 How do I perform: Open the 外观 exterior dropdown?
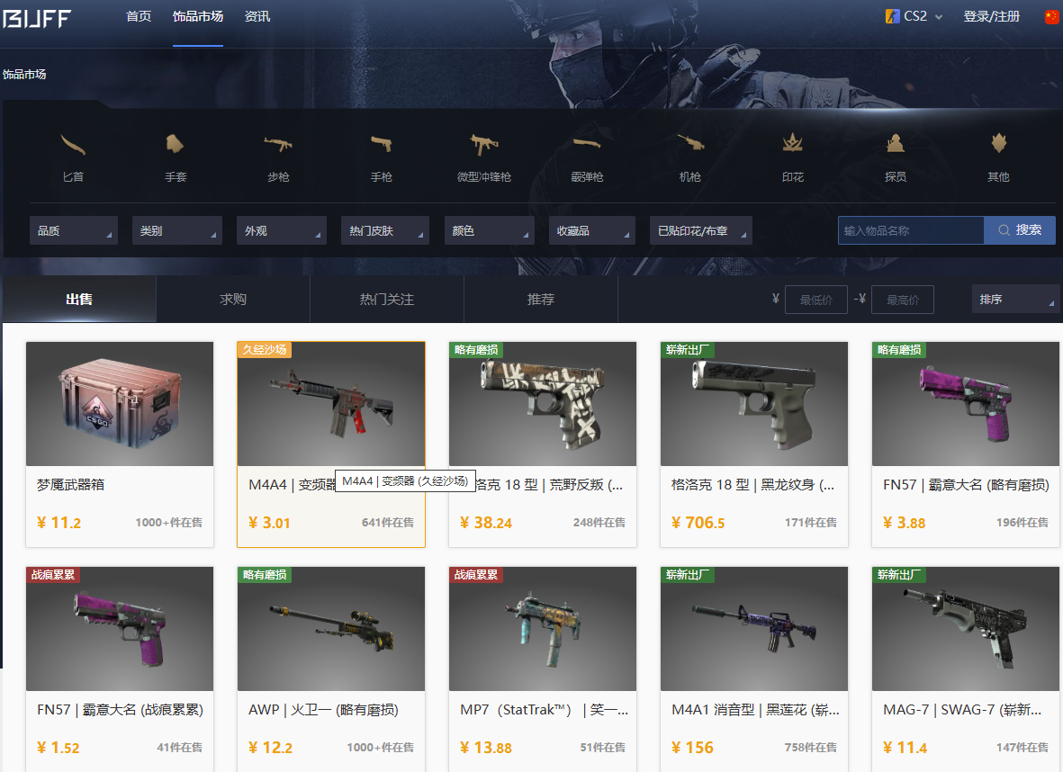pos(282,230)
